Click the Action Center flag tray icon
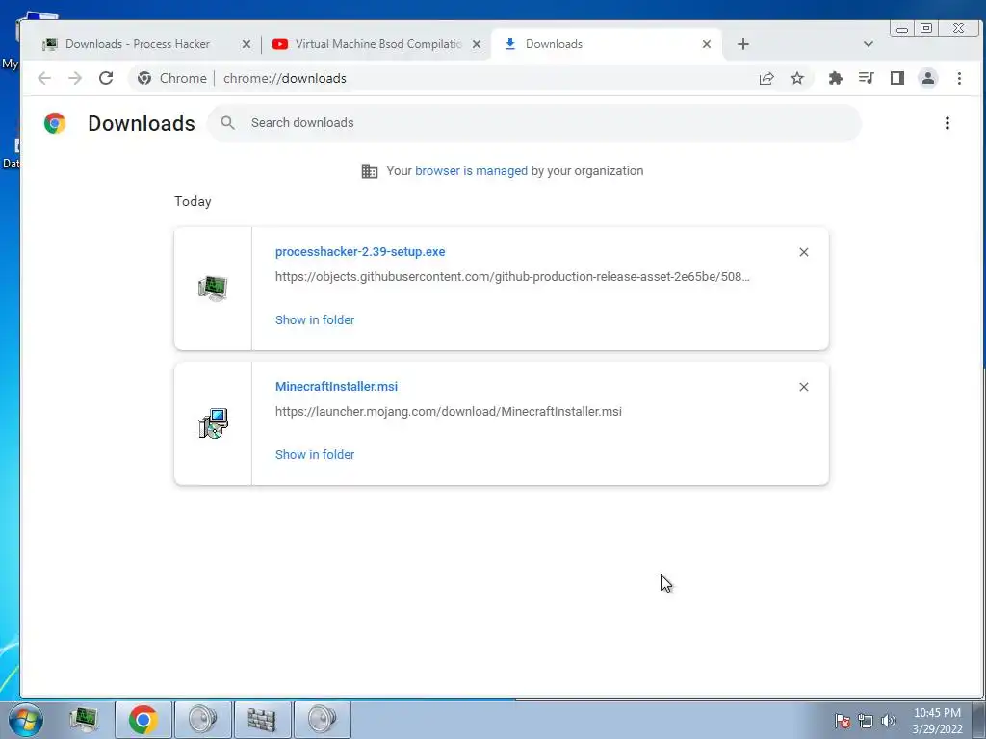The width and height of the screenshot is (986, 739). 843,721
